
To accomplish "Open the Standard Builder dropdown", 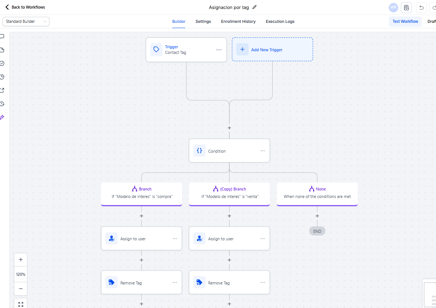I will click(x=26, y=22).
